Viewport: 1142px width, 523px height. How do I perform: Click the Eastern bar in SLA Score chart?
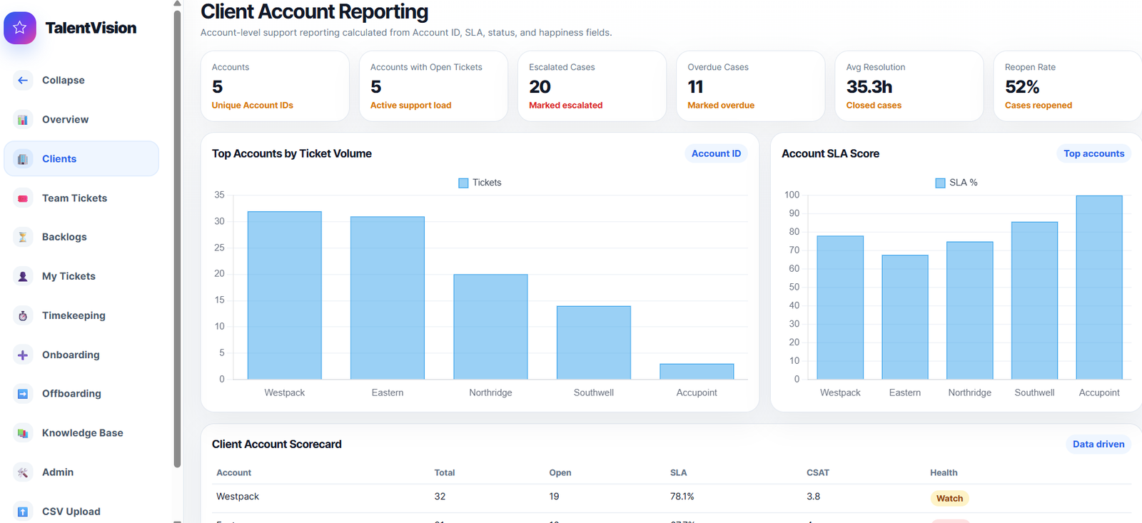click(x=905, y=317)
